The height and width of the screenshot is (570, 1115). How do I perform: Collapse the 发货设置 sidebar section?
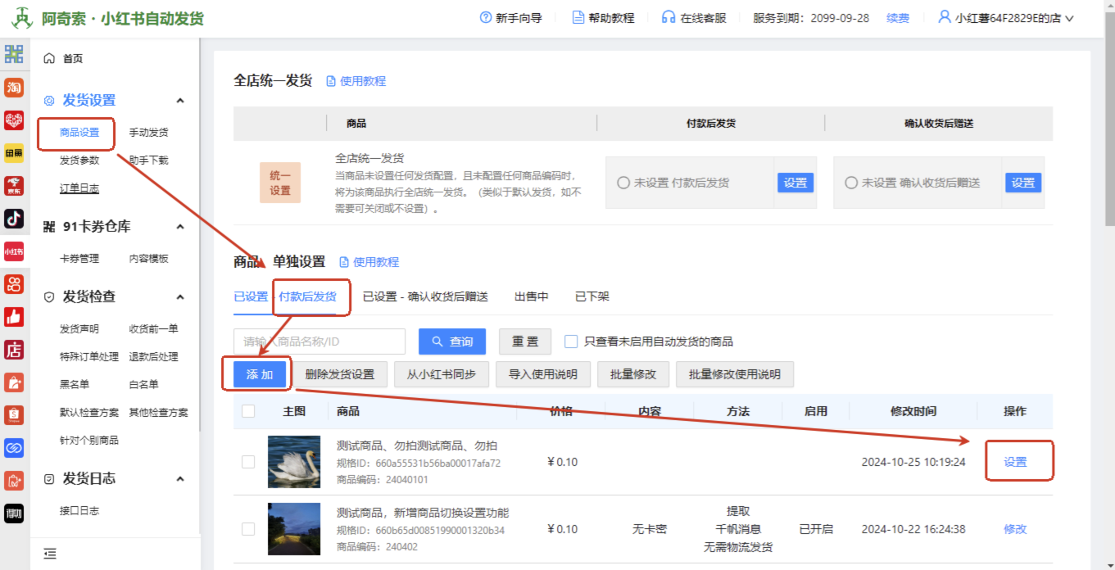pos(180,101)
